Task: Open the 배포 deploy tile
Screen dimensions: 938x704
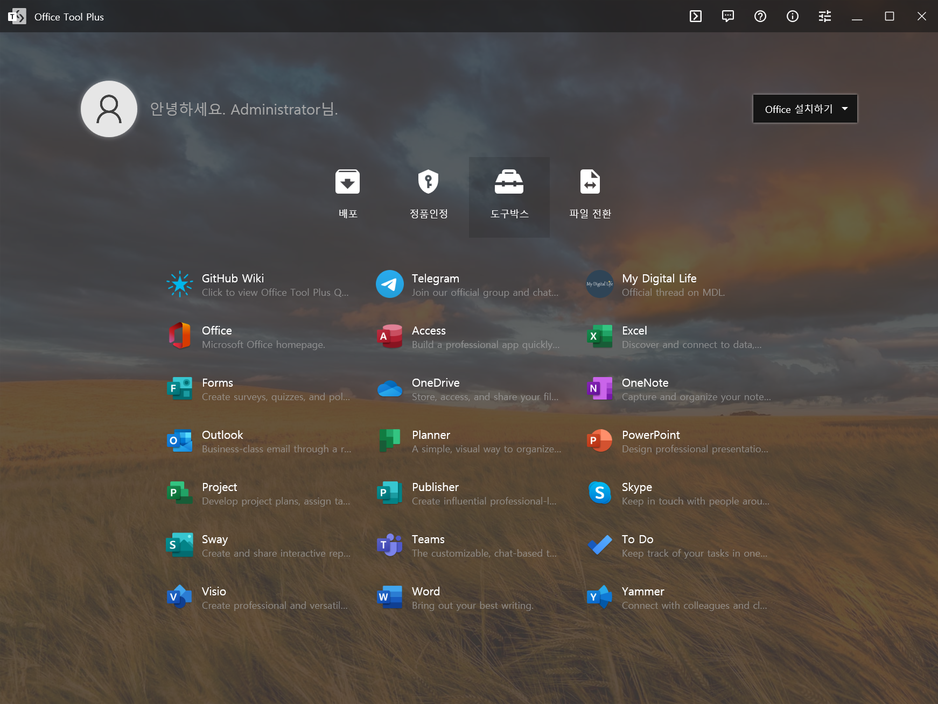Action: 348,197
